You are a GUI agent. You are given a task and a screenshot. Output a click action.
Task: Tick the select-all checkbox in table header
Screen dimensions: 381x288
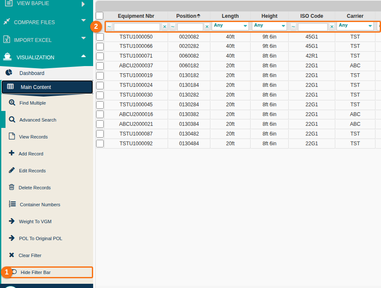click(99, 16)
